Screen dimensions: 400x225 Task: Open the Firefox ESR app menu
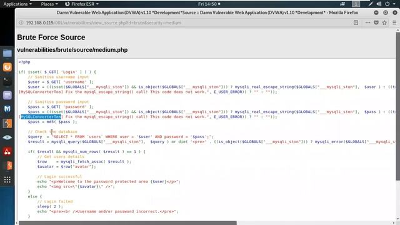click(x=82, y=4)
